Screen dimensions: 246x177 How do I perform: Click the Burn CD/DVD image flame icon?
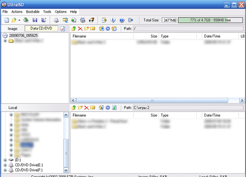(91, 20)
